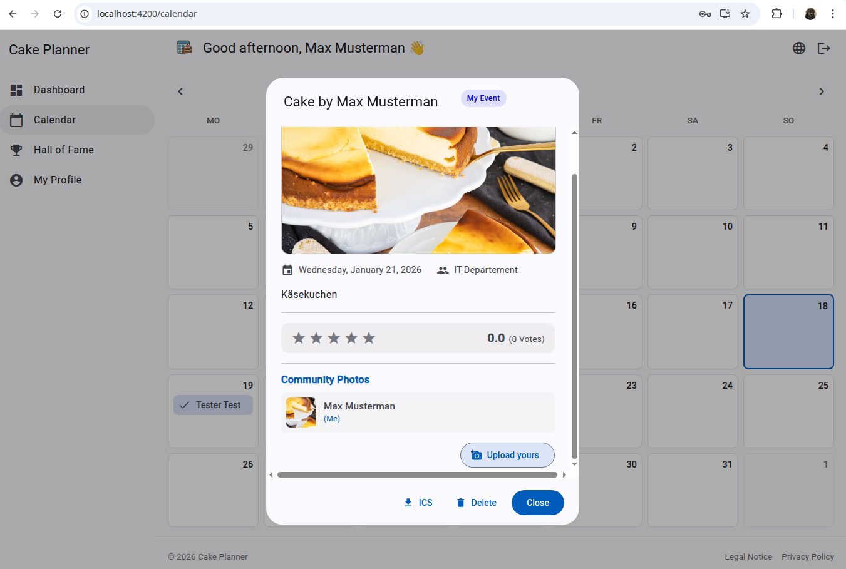This screenshot has height=569, width=846.
Task: Click the logout icon in header
Action: [823, 48]
